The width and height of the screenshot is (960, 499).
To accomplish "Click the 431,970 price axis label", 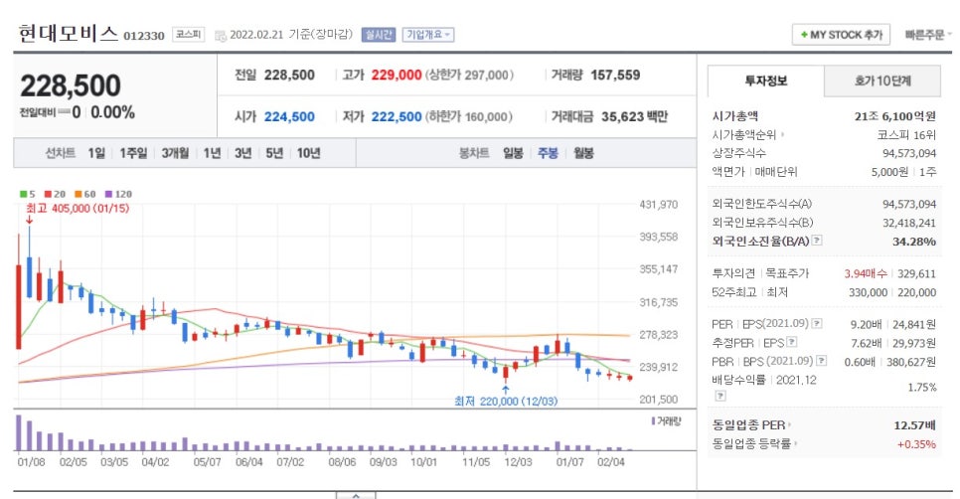I will pos(659,205).
